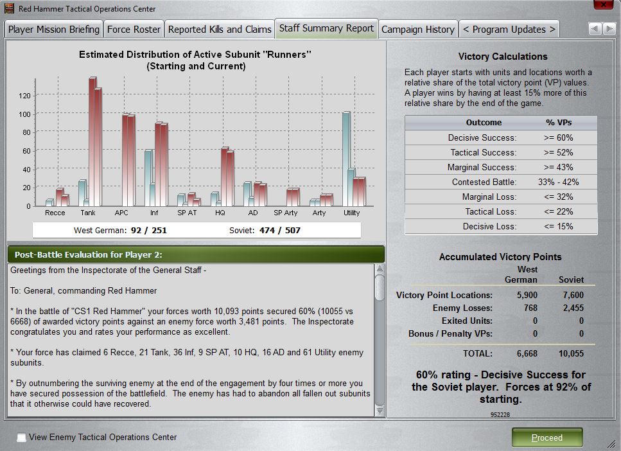Open the Reported Kills and Claims tab
This screenshot has width=621, height=451.
220,30
